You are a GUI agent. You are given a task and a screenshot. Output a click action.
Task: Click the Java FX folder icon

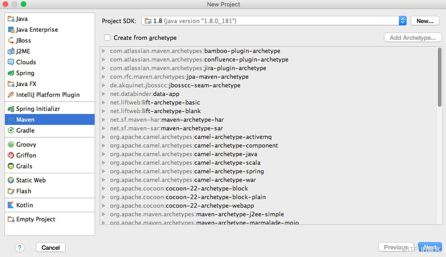[x=11, y=84]
